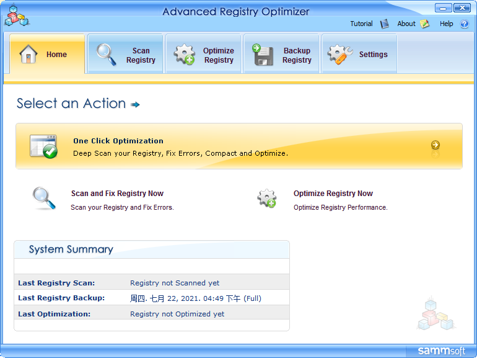Click the blue Help question mark icon

(x=464, y=24)
